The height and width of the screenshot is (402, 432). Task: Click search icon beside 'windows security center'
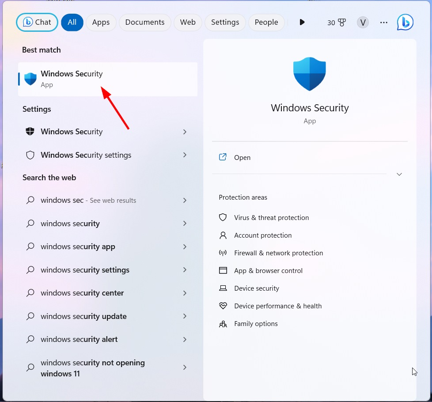click(30, 292)
